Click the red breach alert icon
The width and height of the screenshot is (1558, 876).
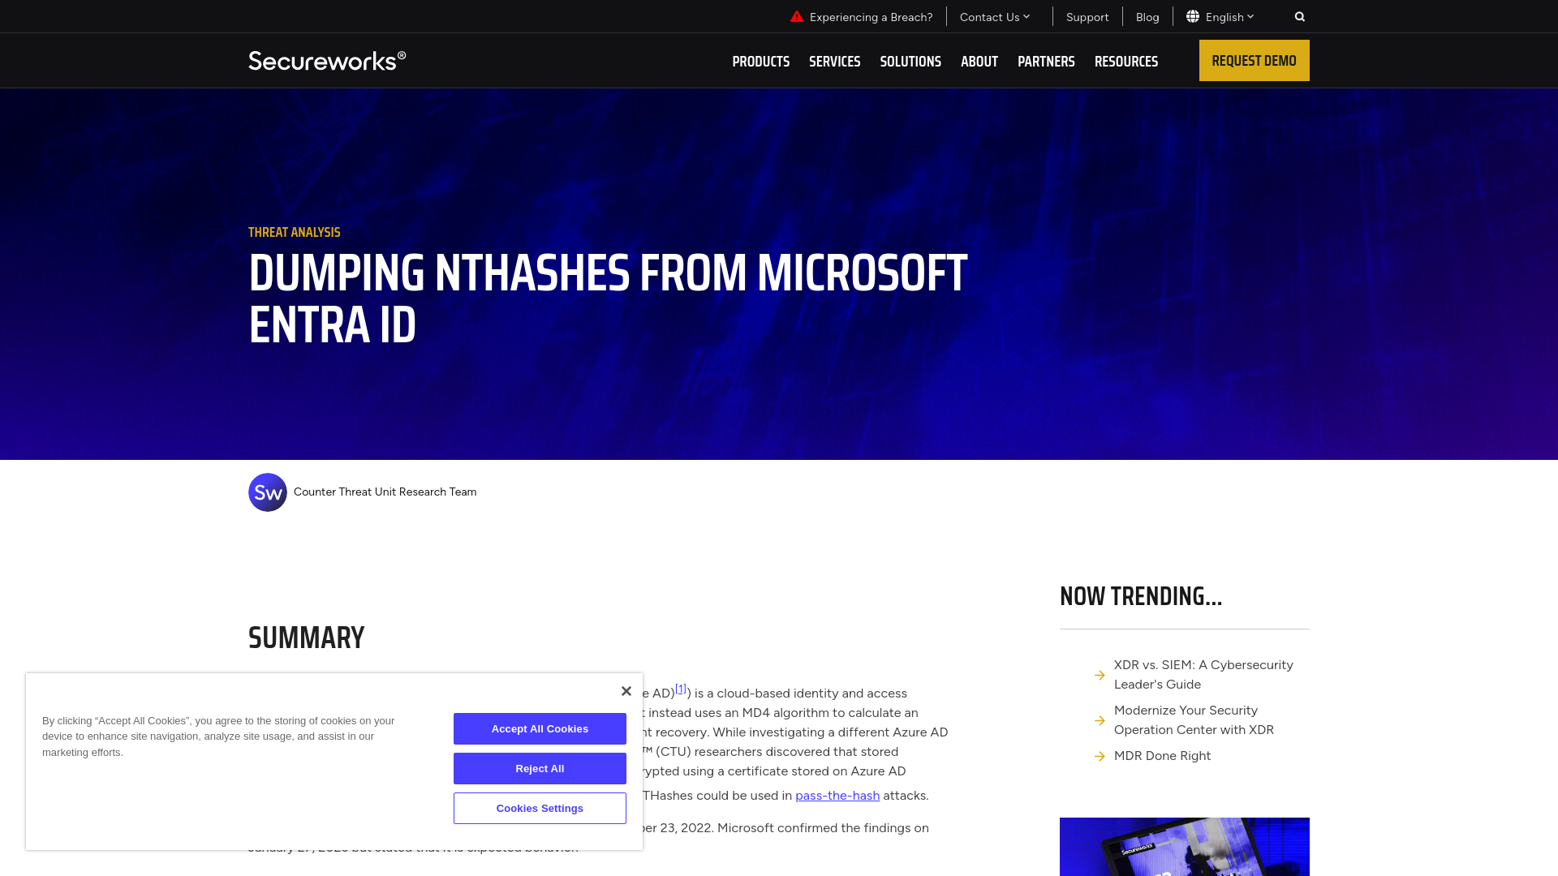tap(796, 16)
